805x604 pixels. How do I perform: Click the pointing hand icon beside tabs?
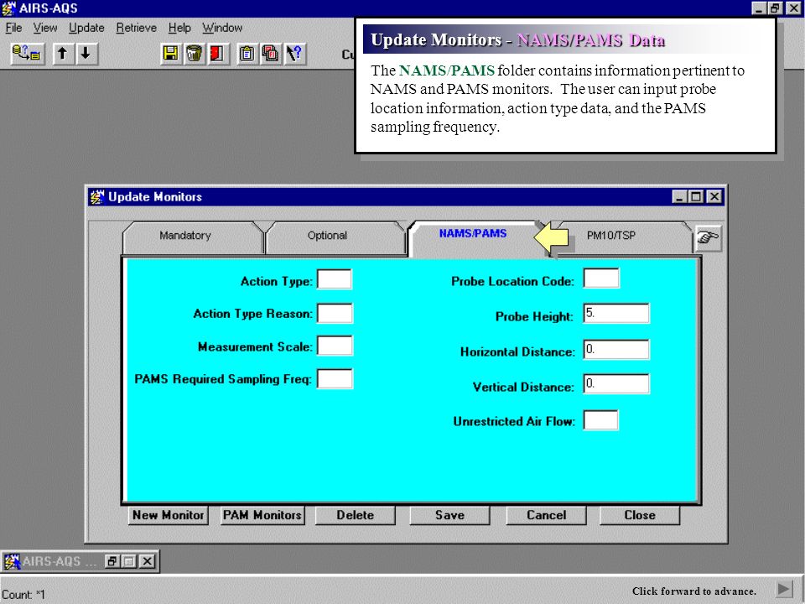click(x=708, y=238)
